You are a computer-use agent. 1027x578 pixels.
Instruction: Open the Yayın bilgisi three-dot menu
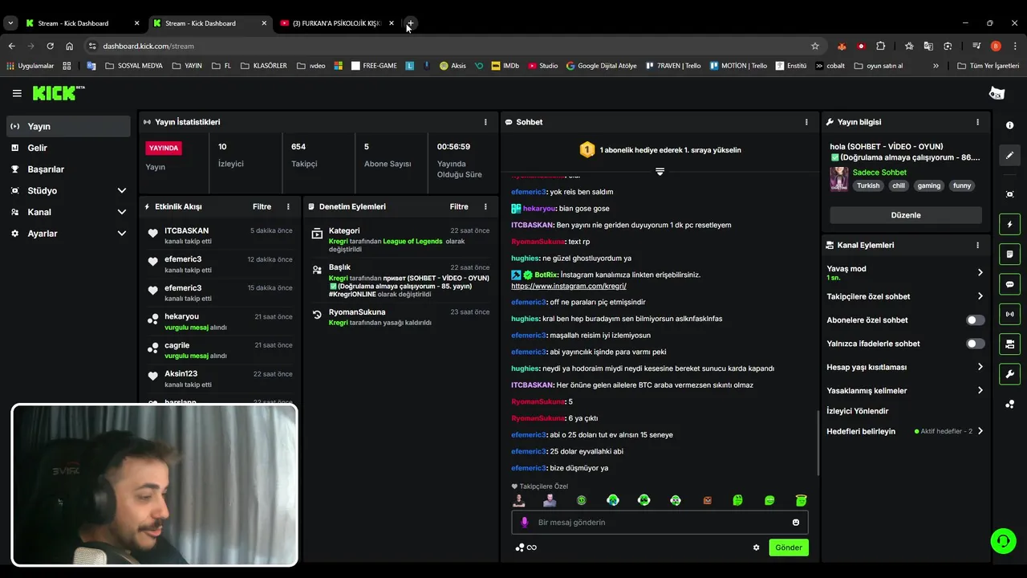point(977,122)
